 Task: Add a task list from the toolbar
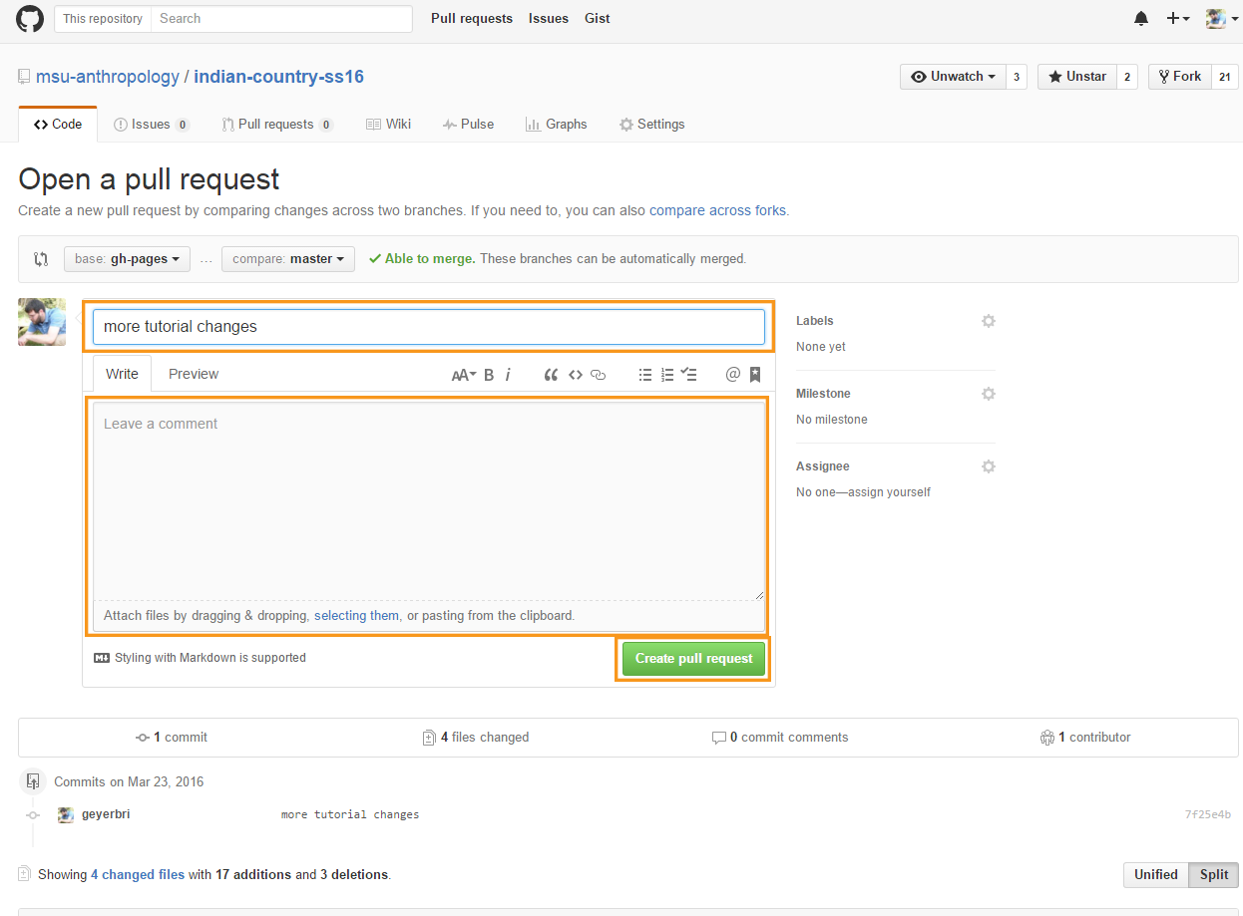pyautogui.click(x=688, y=375)
